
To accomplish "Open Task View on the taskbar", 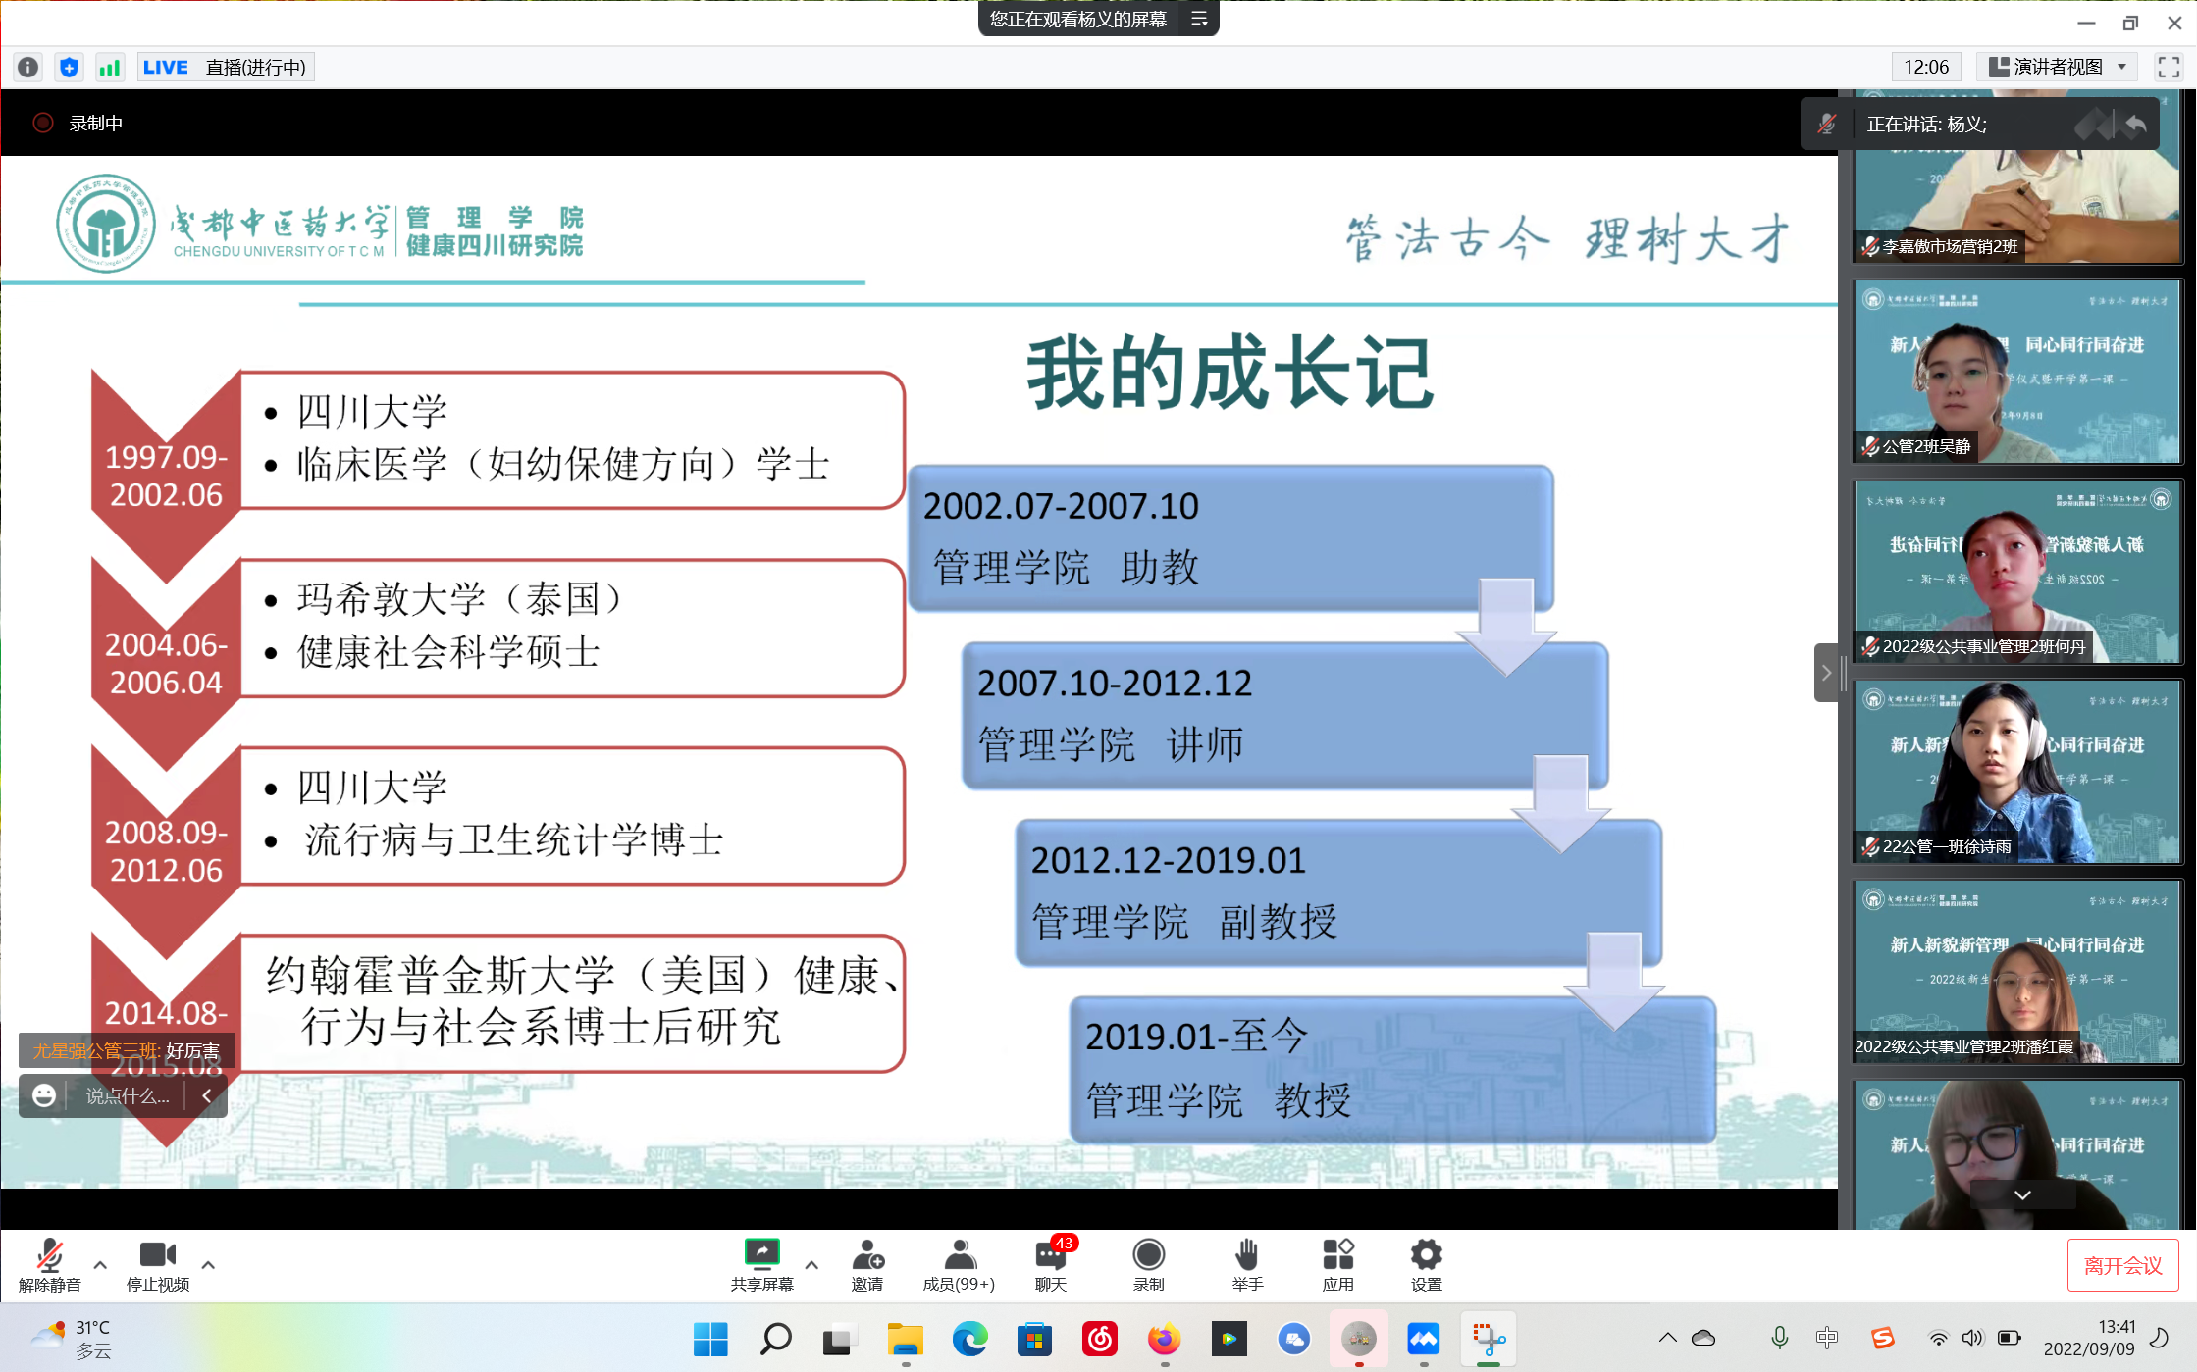I will click(x=840, y=1339).
